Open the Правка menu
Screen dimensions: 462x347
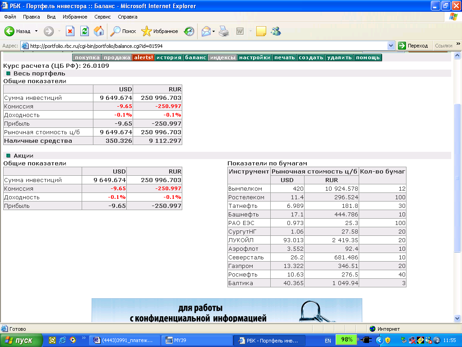pyautogui.click(x=31, y=17)
